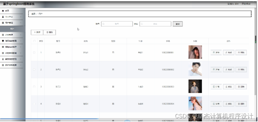Viewport: 258px width, 122px height.
Task: Click the trash icon on batch delete button
Action: coord(47,32)
